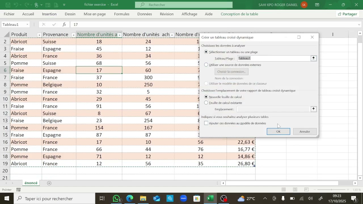Click the Undo arrow icon

16,5
